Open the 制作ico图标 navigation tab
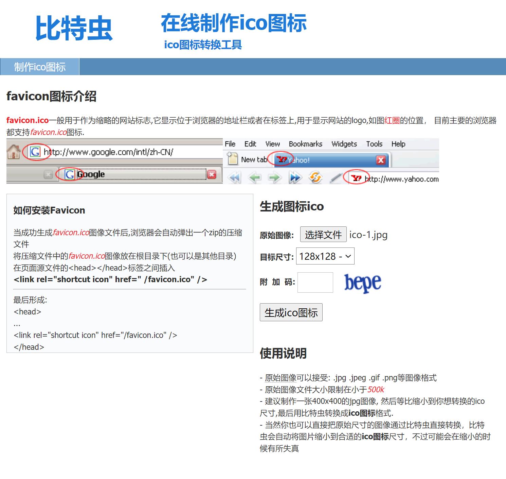 pyautogui.click(x=40, y=67)
